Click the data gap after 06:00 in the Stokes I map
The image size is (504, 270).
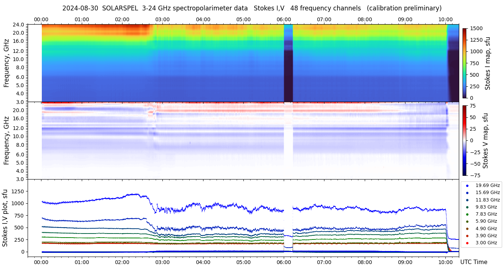pyautogui.click(x=288, y=63)
